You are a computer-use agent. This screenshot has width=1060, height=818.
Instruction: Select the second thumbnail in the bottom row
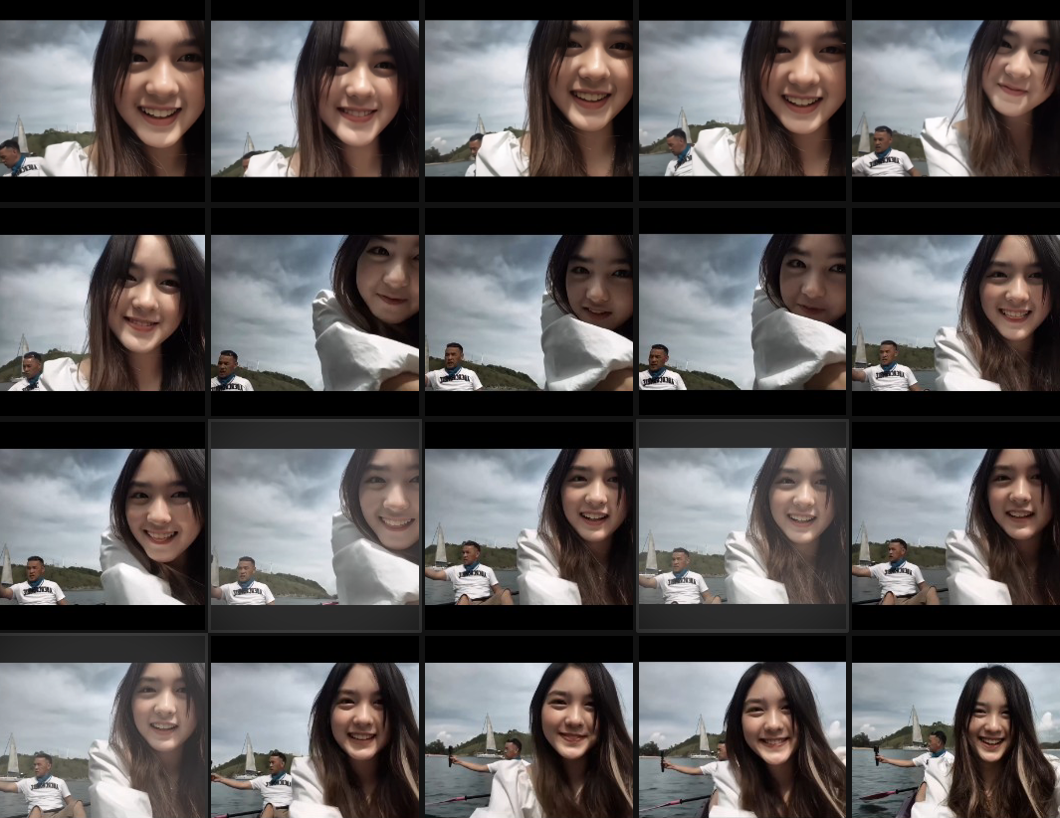click(316, 739)
